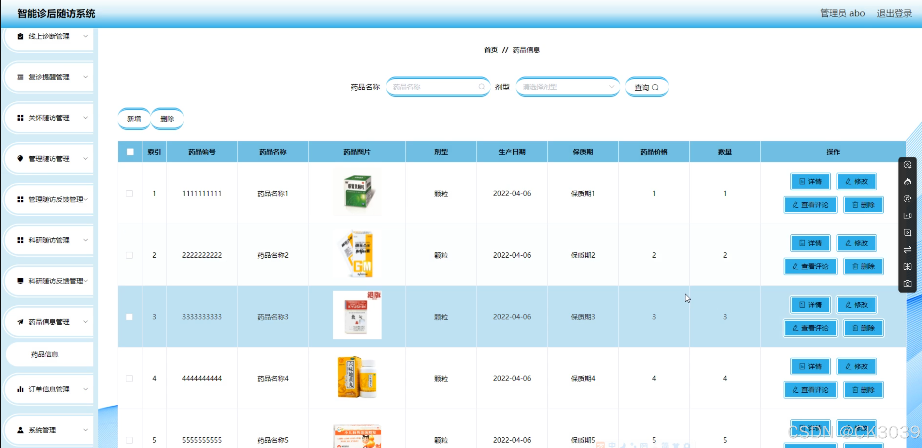Click the video camera record icon
This screenshot has height=448, width=922.
click(907, 216)
